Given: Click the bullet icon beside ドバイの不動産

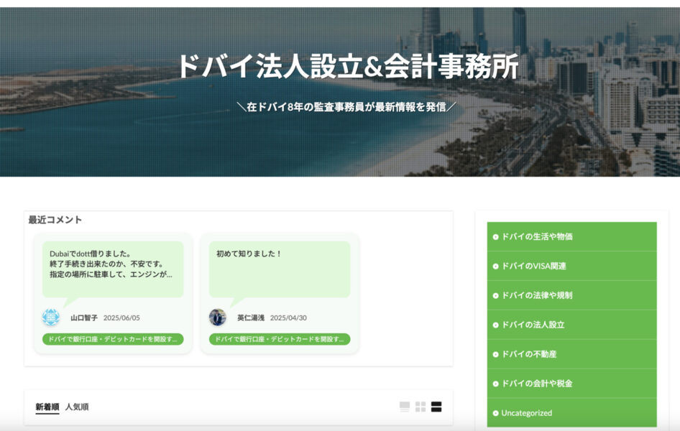Looking at the screenshot, I should point(496,354).
